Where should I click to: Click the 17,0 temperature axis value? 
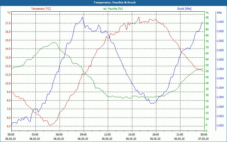tap(8, 23)
